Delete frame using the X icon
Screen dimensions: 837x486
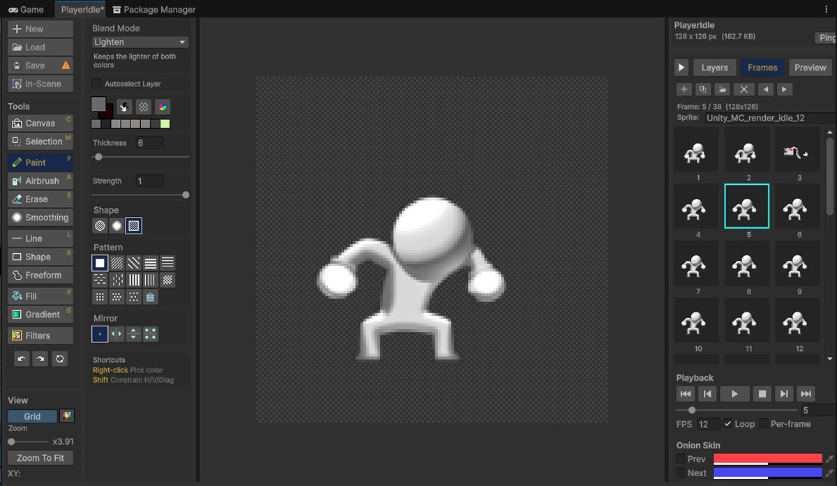click(x=744, y=89)
